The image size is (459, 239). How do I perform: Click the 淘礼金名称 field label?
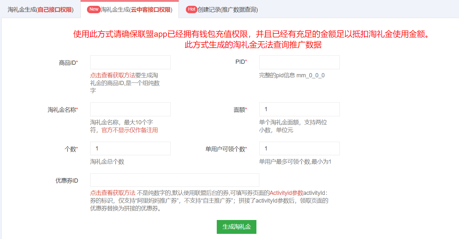click(x=63, y=110)
